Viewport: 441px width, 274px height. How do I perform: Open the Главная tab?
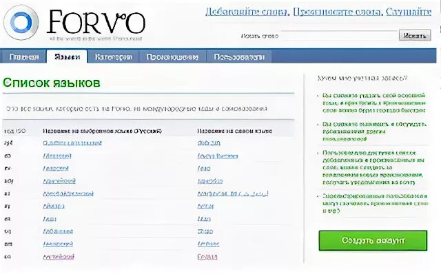click(x=23, y=57)
